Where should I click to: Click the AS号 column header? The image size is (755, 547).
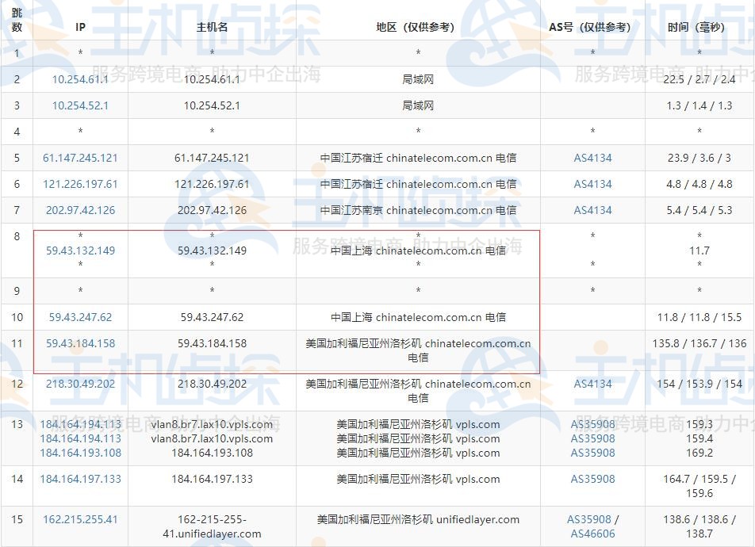(592, 25)
